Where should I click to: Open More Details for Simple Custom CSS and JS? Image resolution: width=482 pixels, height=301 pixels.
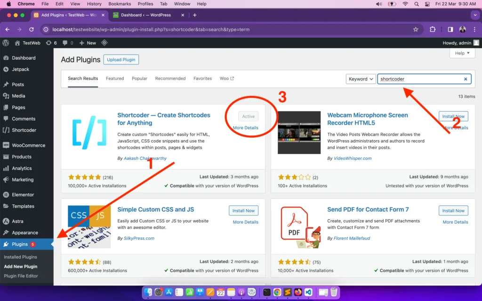click(x=246, y=222)
